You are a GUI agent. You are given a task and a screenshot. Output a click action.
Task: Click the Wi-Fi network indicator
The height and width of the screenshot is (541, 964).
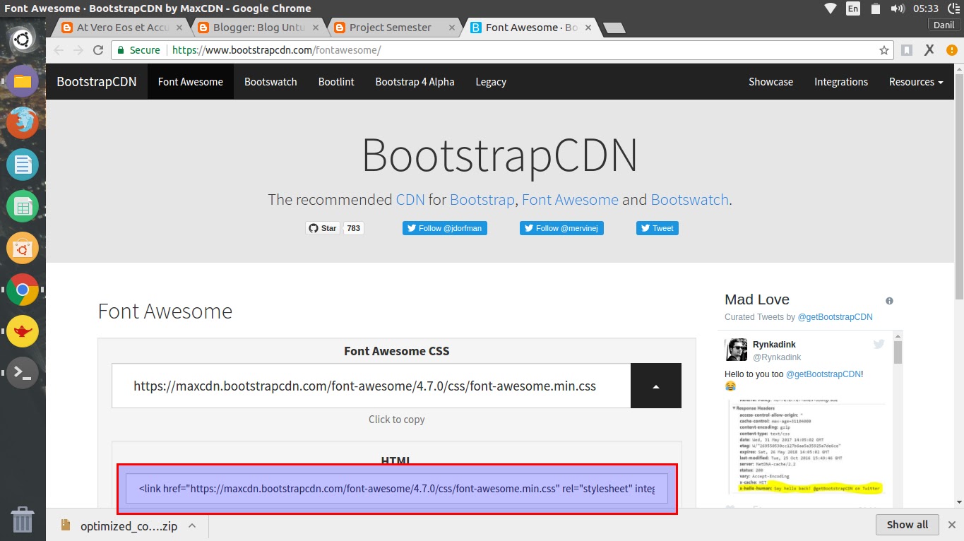click(831, 8)
